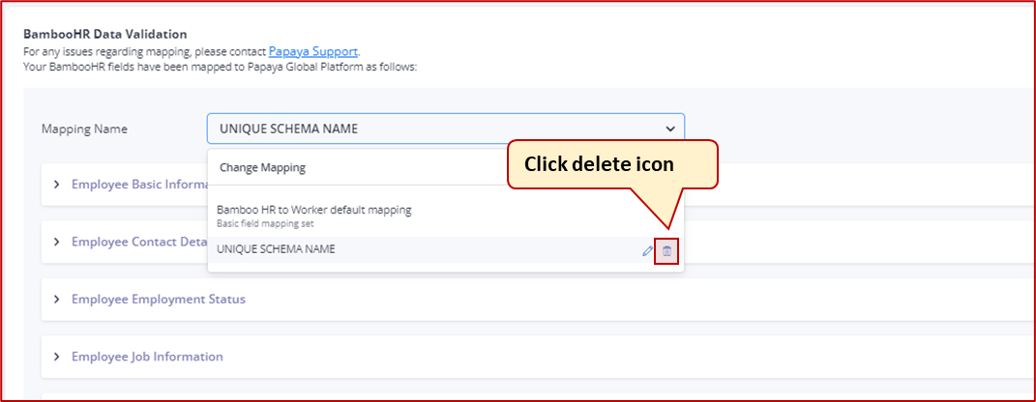1036x402 pixels.
Task: Click the Mapping Name field label
Action: pos(84,129)
